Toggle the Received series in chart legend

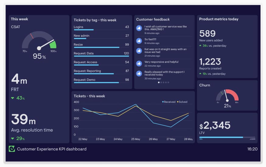[169, 102]
